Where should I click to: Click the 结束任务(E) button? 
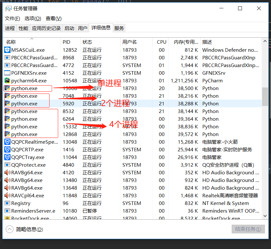(x=248, y=229)
